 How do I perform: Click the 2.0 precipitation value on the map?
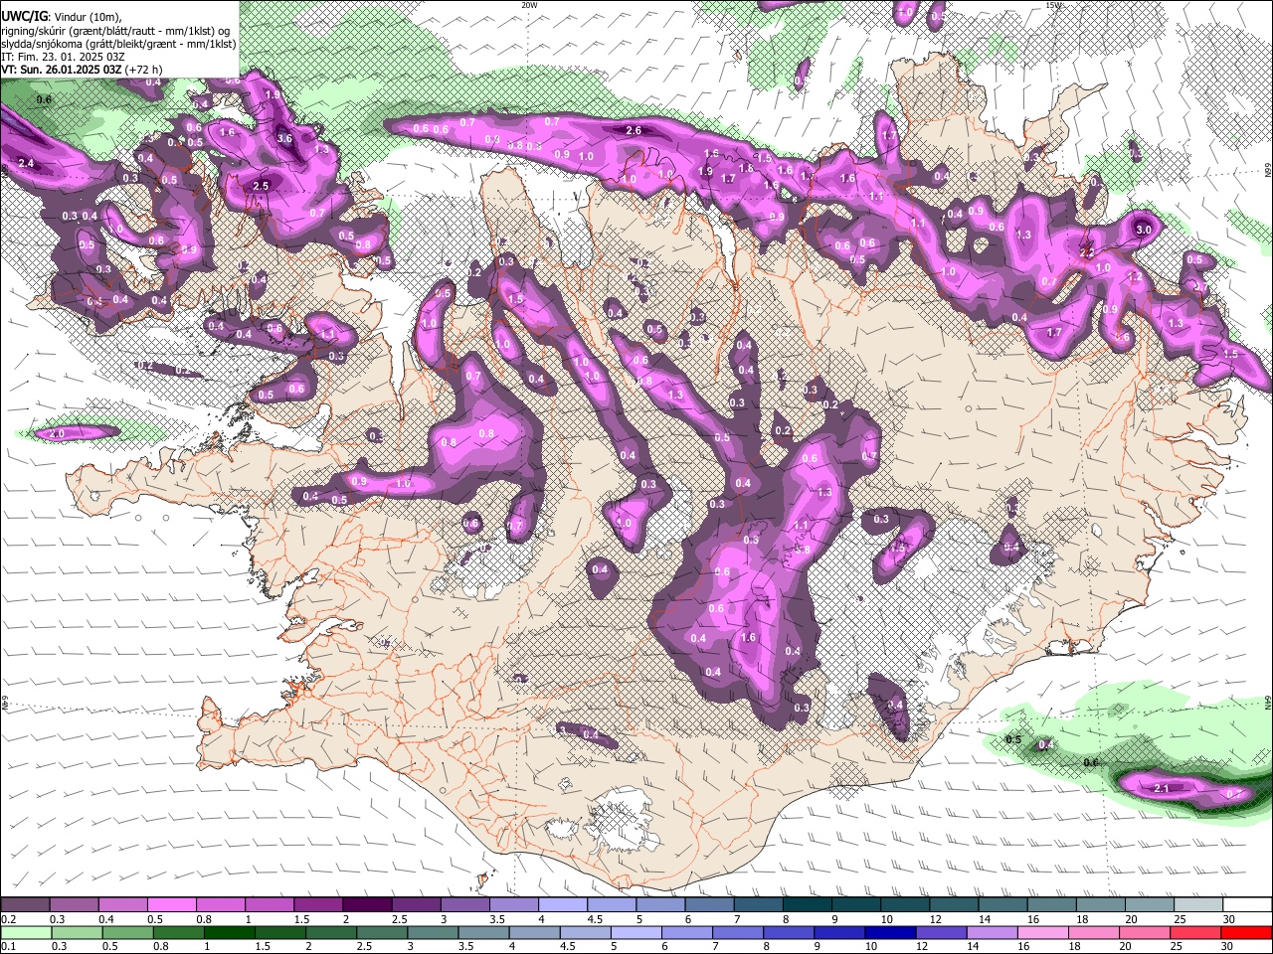pyautogui.click(x=57, y=433)
